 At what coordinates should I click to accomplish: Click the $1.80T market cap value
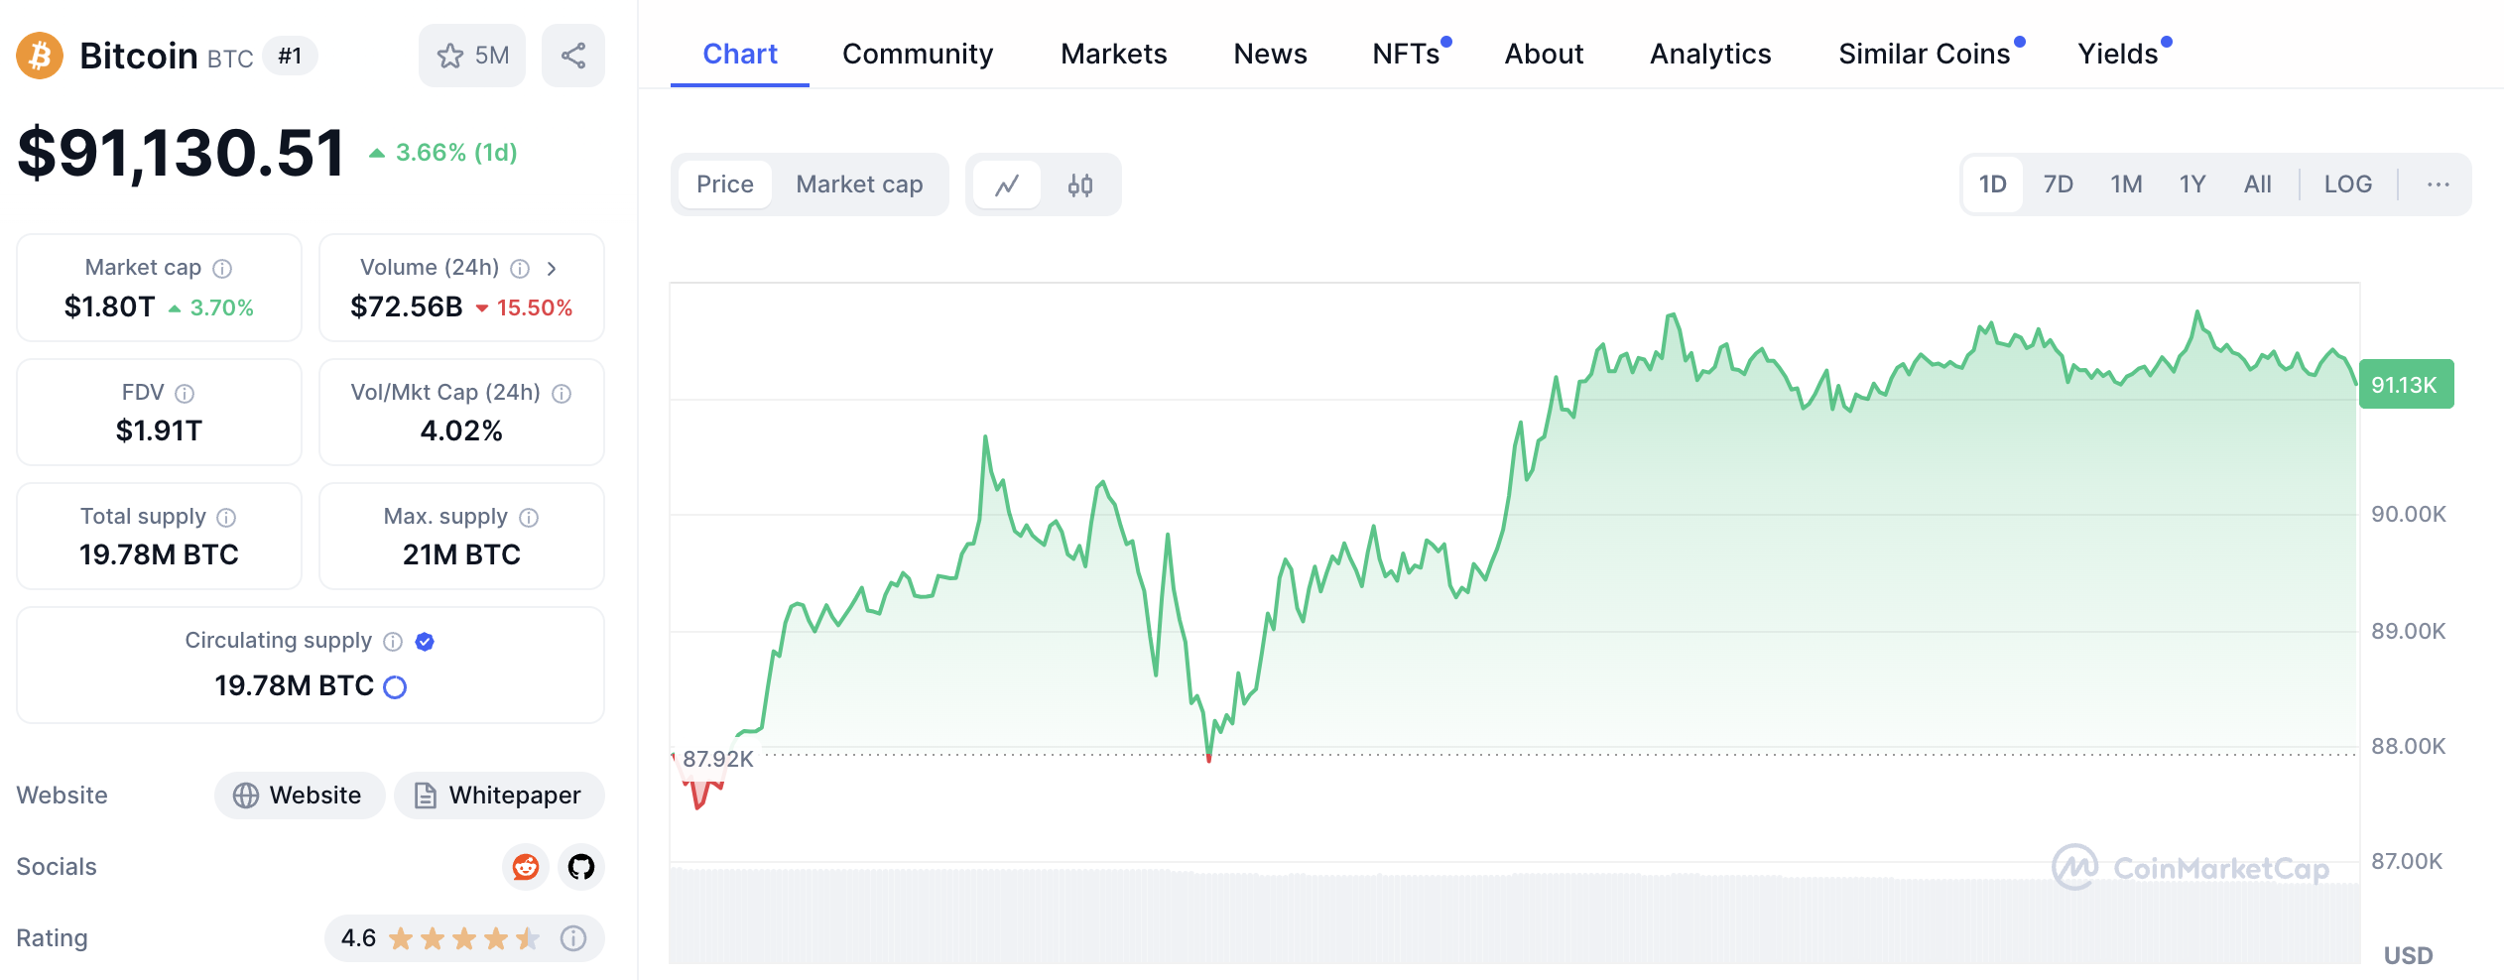[x=109, y=307]
